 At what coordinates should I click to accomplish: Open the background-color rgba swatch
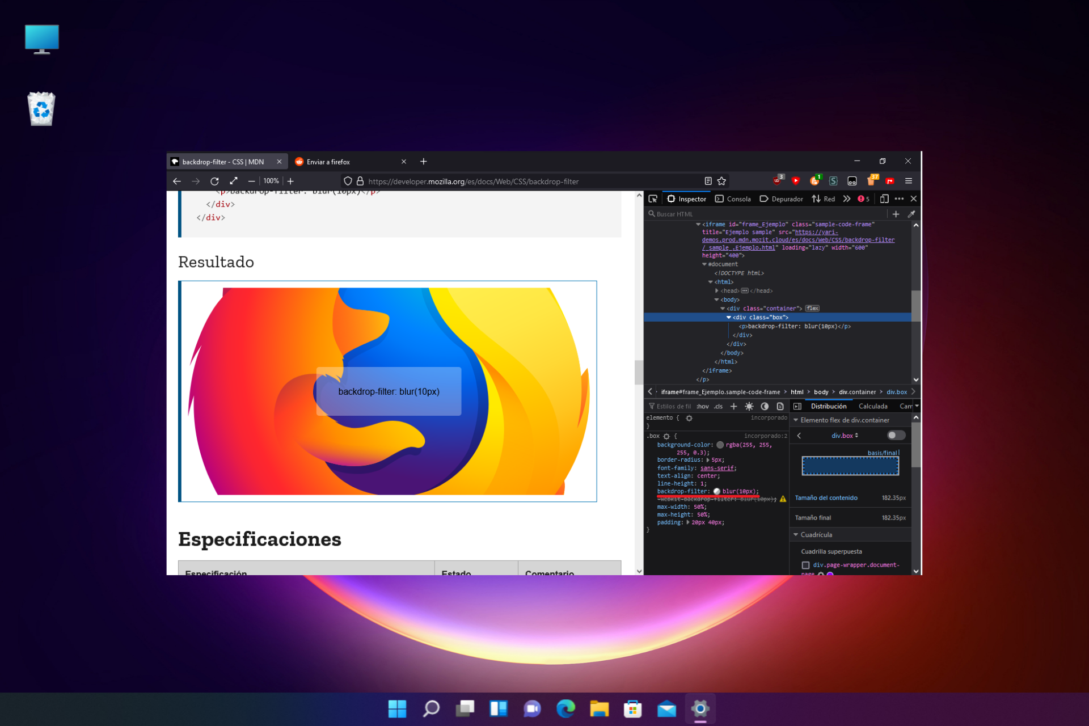click(x=720, y=445)
